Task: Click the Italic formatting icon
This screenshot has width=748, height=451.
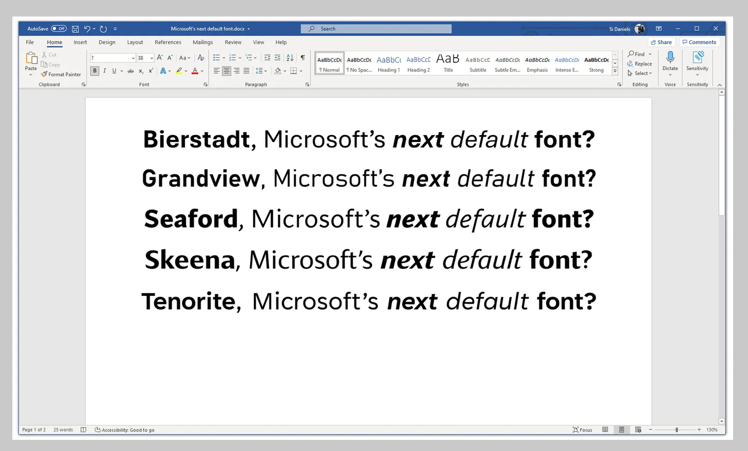Action: click(x=105, y=70)
